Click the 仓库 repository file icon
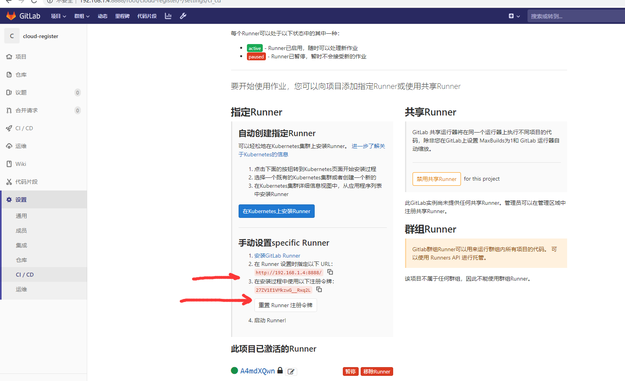Image resolution: width=625 pixels, height=381 pixels. [x=9, y=75]
